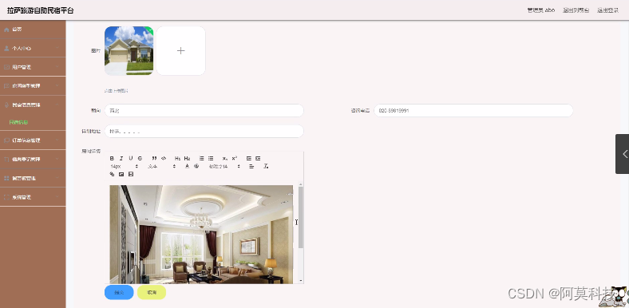629x308 pixels.
Task: Insert a bulleted list
Action: coord(211,159)
